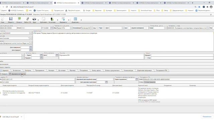This screenshot has height=120, width=214.
Task: Open the Print dropdown arrow
Action: [38, 20]
